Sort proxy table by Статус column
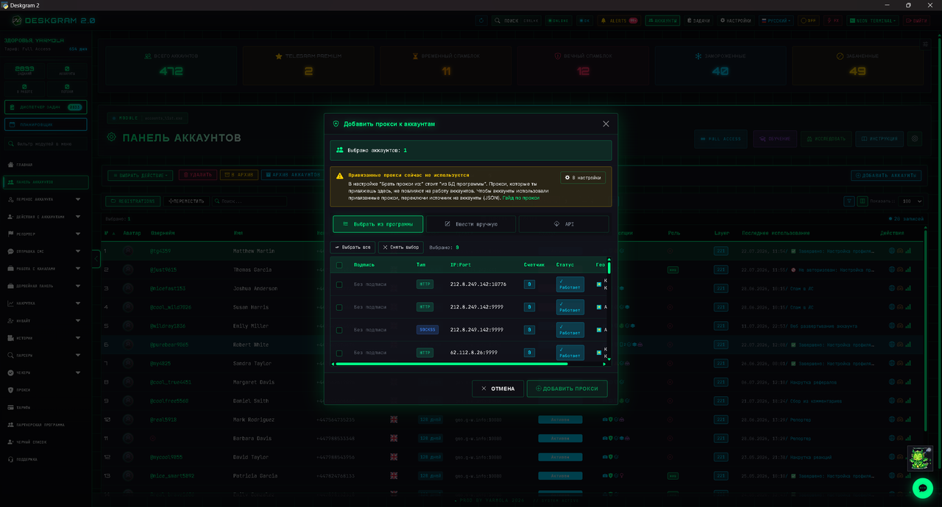The image size is (942, 507). coord(565,265)
